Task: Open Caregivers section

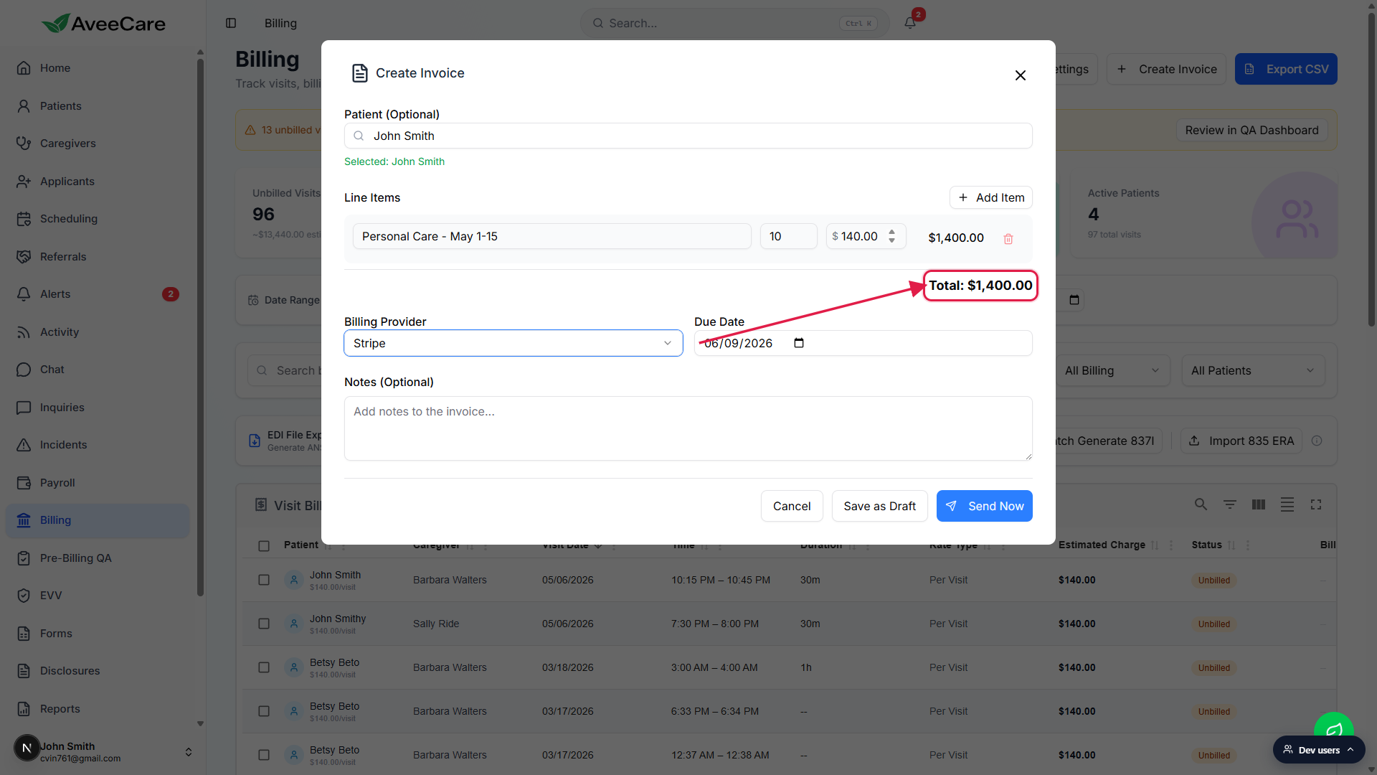Action: (98, 144)
